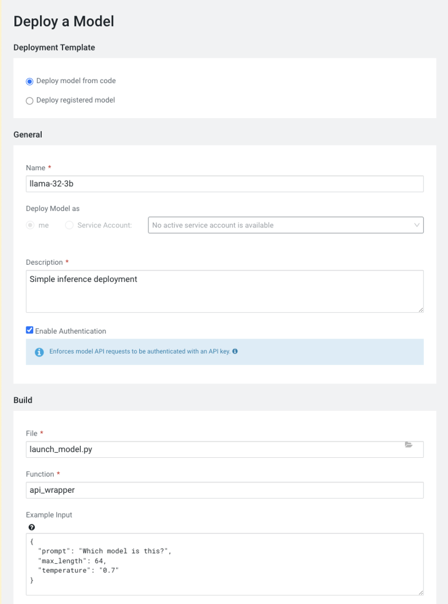Open the "No active service account" dropdown

tap(280, 225)
